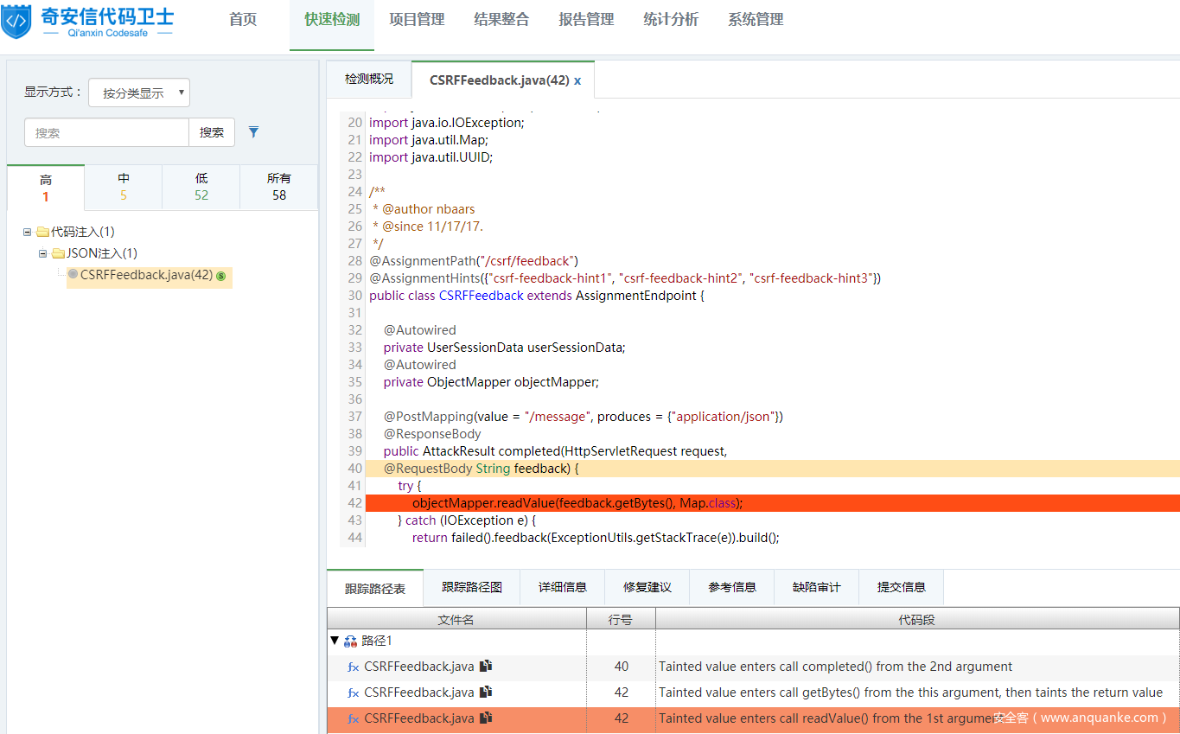Open the 检测概况 overview tab
The image size is (1180, 734).
pos(369,80)
